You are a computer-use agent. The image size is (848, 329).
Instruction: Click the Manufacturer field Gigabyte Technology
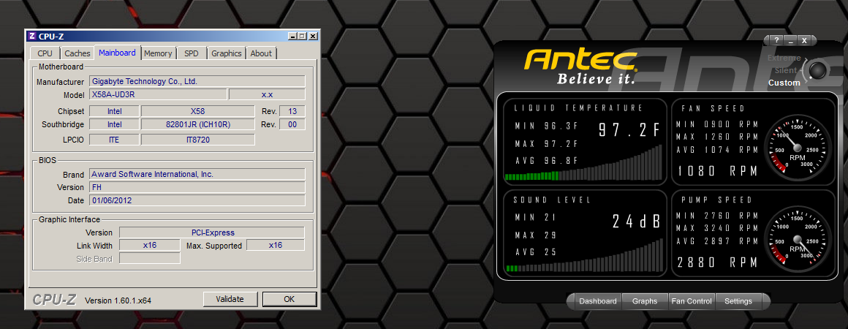pos(197,81)
